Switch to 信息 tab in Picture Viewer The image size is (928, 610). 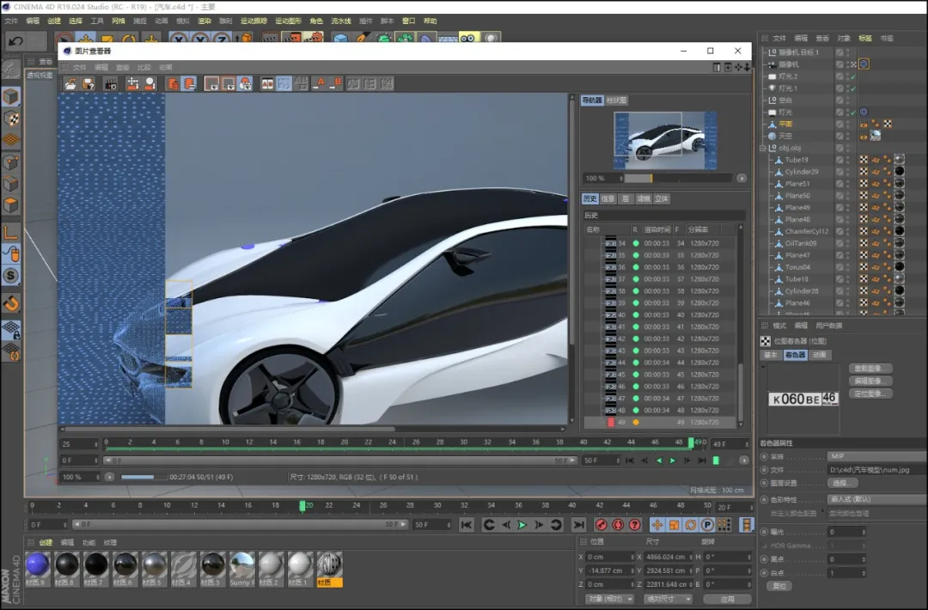pyautogui.click(x=607, y=198)
